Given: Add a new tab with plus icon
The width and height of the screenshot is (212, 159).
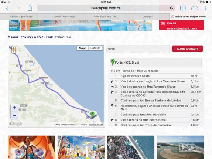Looking at the screenshot, I should (x=206, y=8).
